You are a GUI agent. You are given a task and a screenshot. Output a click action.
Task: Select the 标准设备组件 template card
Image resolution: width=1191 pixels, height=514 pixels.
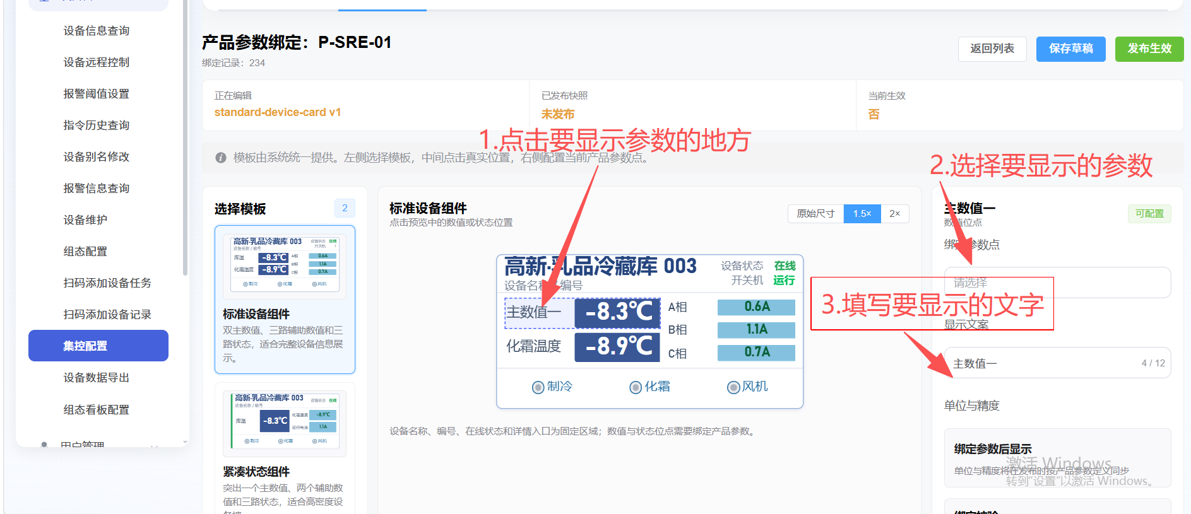(x=285, y=300)
